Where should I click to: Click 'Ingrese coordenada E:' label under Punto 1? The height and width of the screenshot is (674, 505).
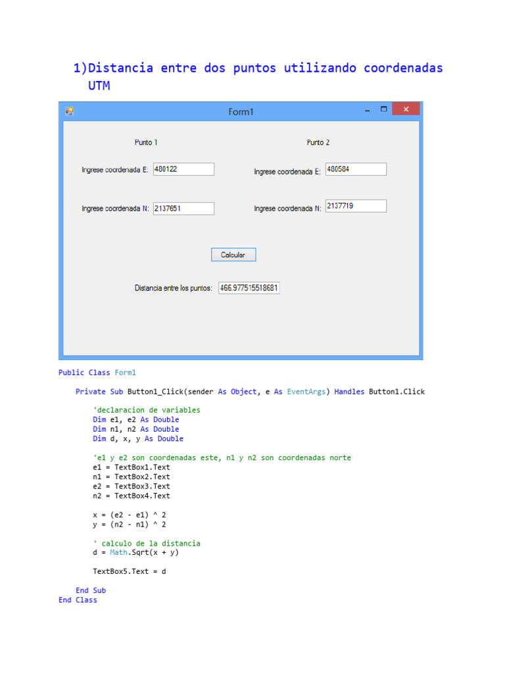115,170
